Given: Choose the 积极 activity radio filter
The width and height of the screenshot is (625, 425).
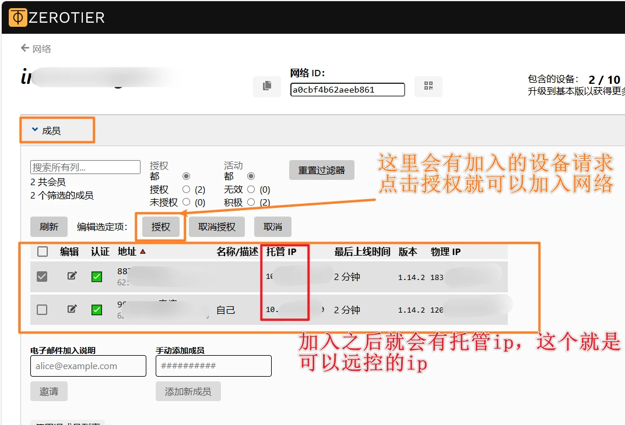Looking at the screenshot, I should (251, 202).
